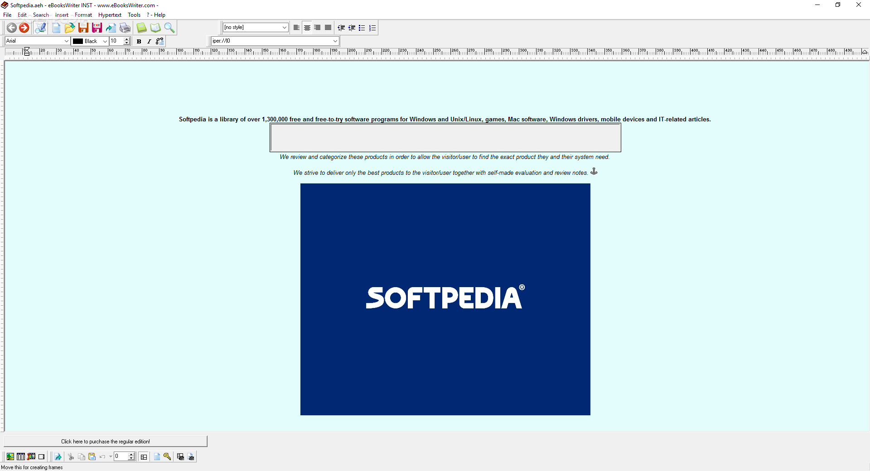
Task: Toggle bold formatting with the B button
Action: pos(139,41)
